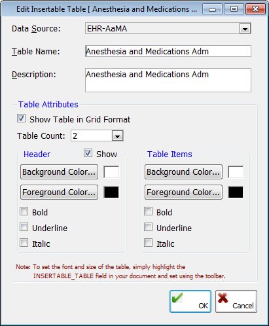Click Table Items Background Color button

point(183,172)
